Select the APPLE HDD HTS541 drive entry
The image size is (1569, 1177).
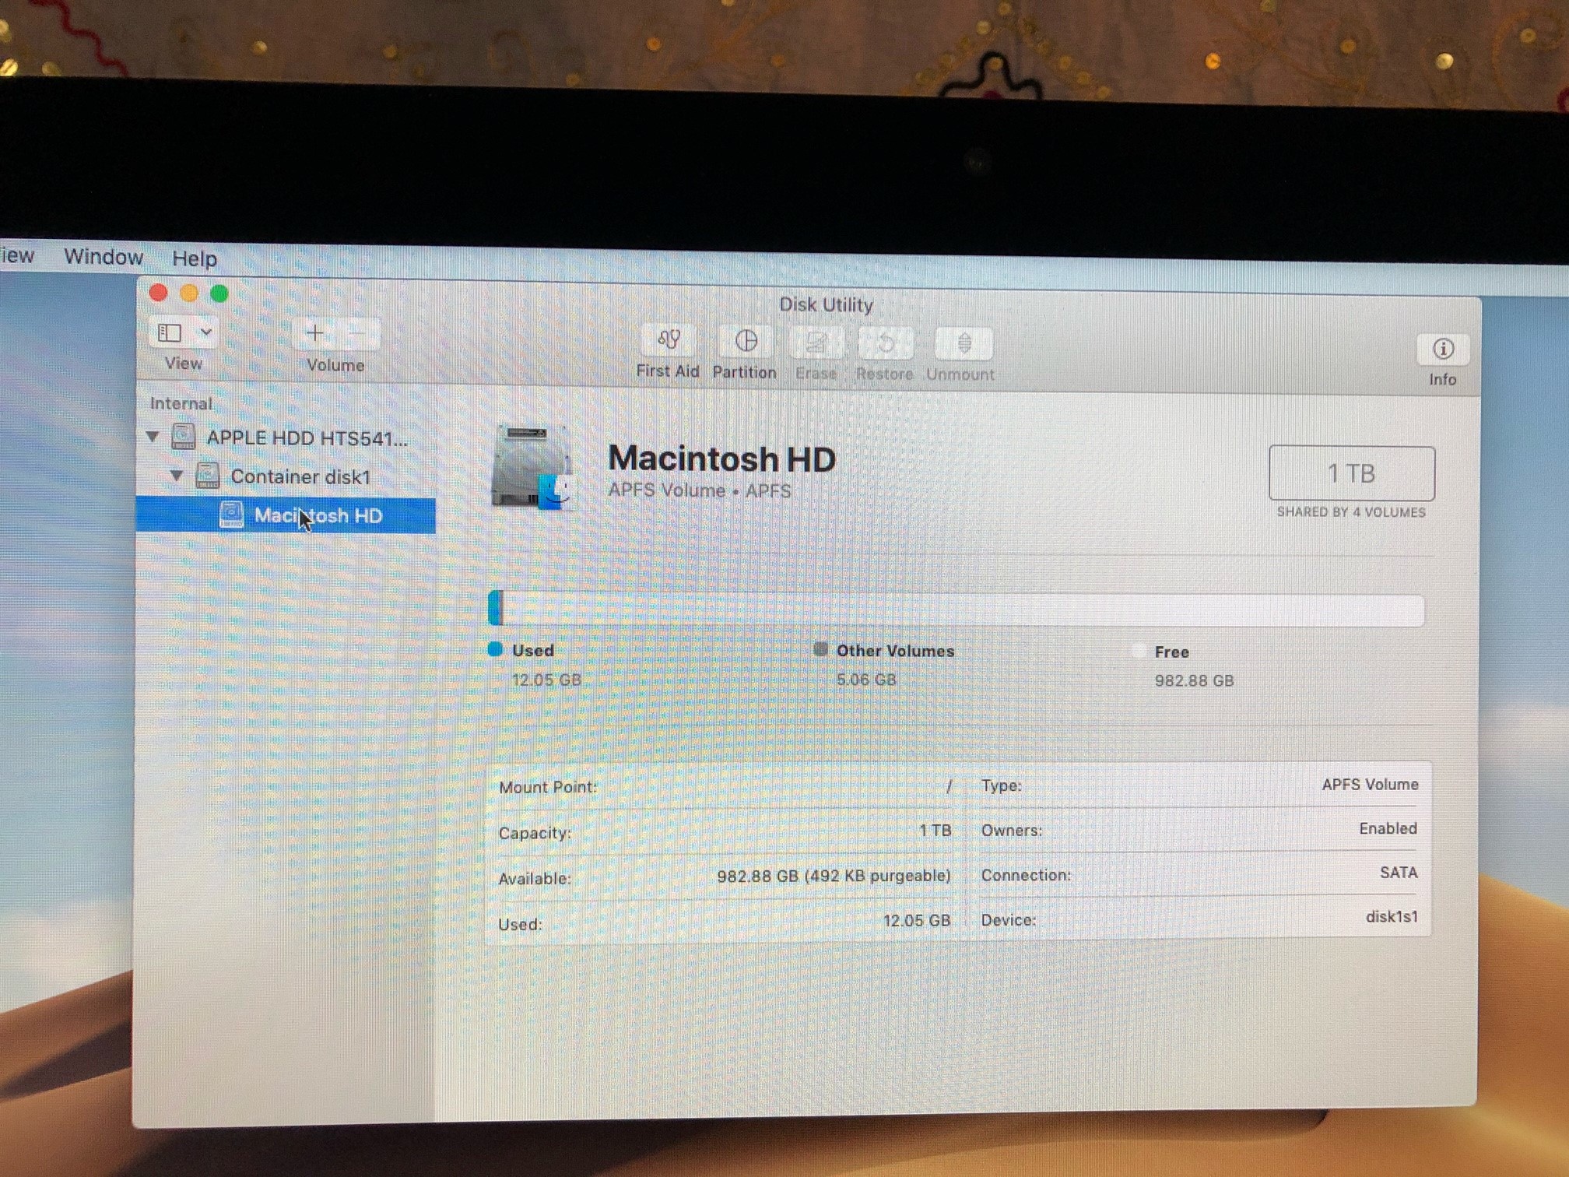pyautogui.click(x=306, y=438)
